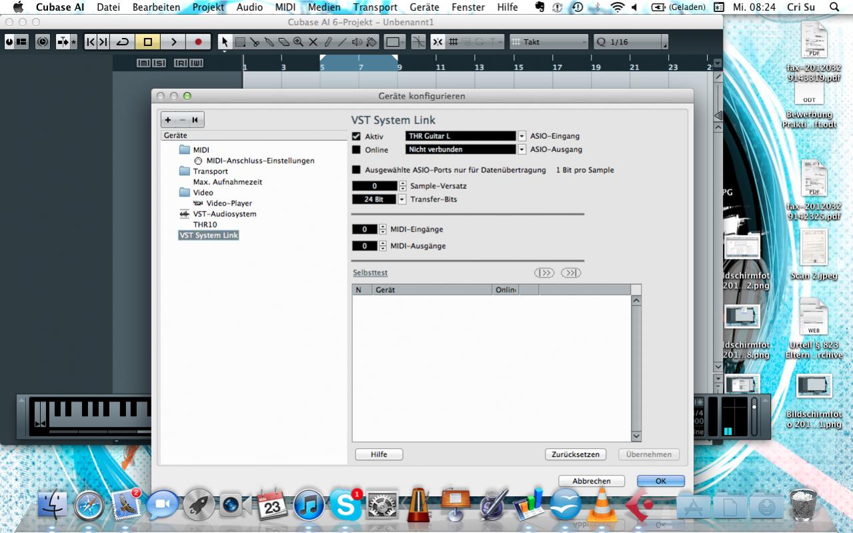
Task: Toggle the Cycle loop button
Action: tap(123, 42)
